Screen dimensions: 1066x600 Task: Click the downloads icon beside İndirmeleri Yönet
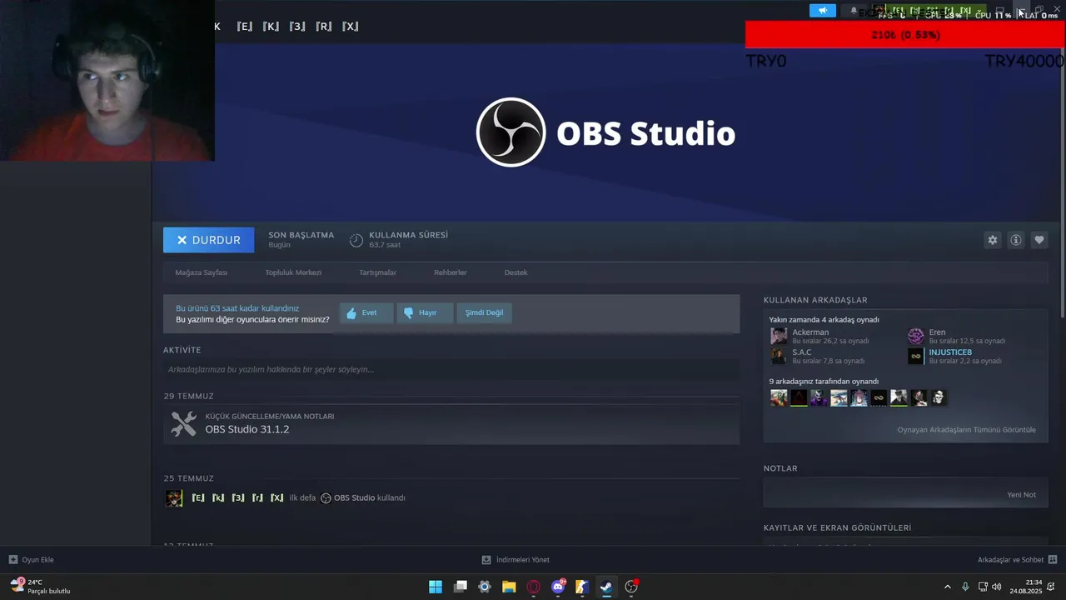(x=486, y=560)
